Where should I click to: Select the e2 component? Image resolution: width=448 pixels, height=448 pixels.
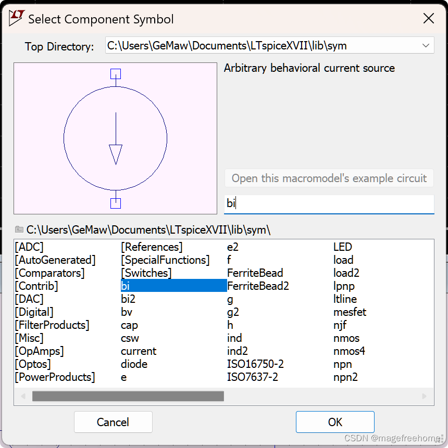pyautogui.click(x=232, y=247)
